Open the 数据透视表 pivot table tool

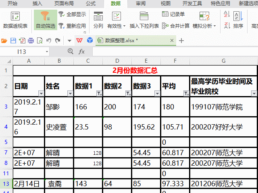(15, 20)
